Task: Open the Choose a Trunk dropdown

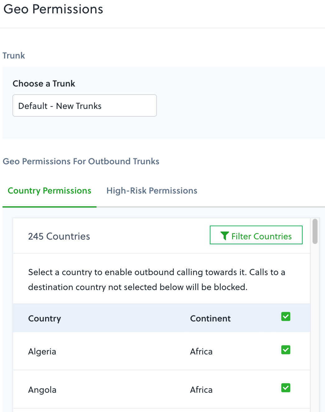Action: pos(84,106)
